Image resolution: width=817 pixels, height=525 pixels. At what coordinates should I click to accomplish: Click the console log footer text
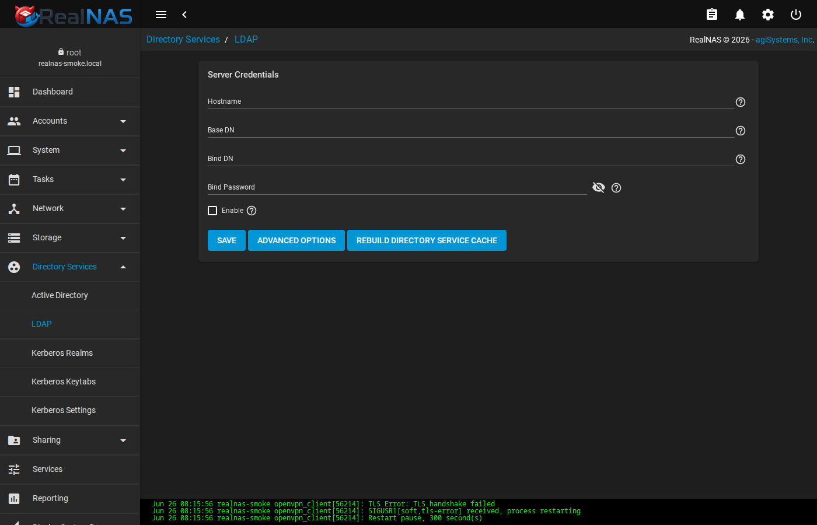pyautogui.click(x=366, y=511)
